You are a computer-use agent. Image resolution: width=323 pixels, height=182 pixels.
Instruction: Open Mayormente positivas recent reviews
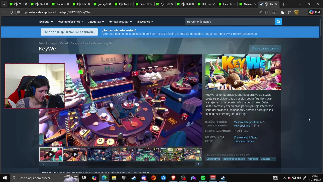coord(247,122)
